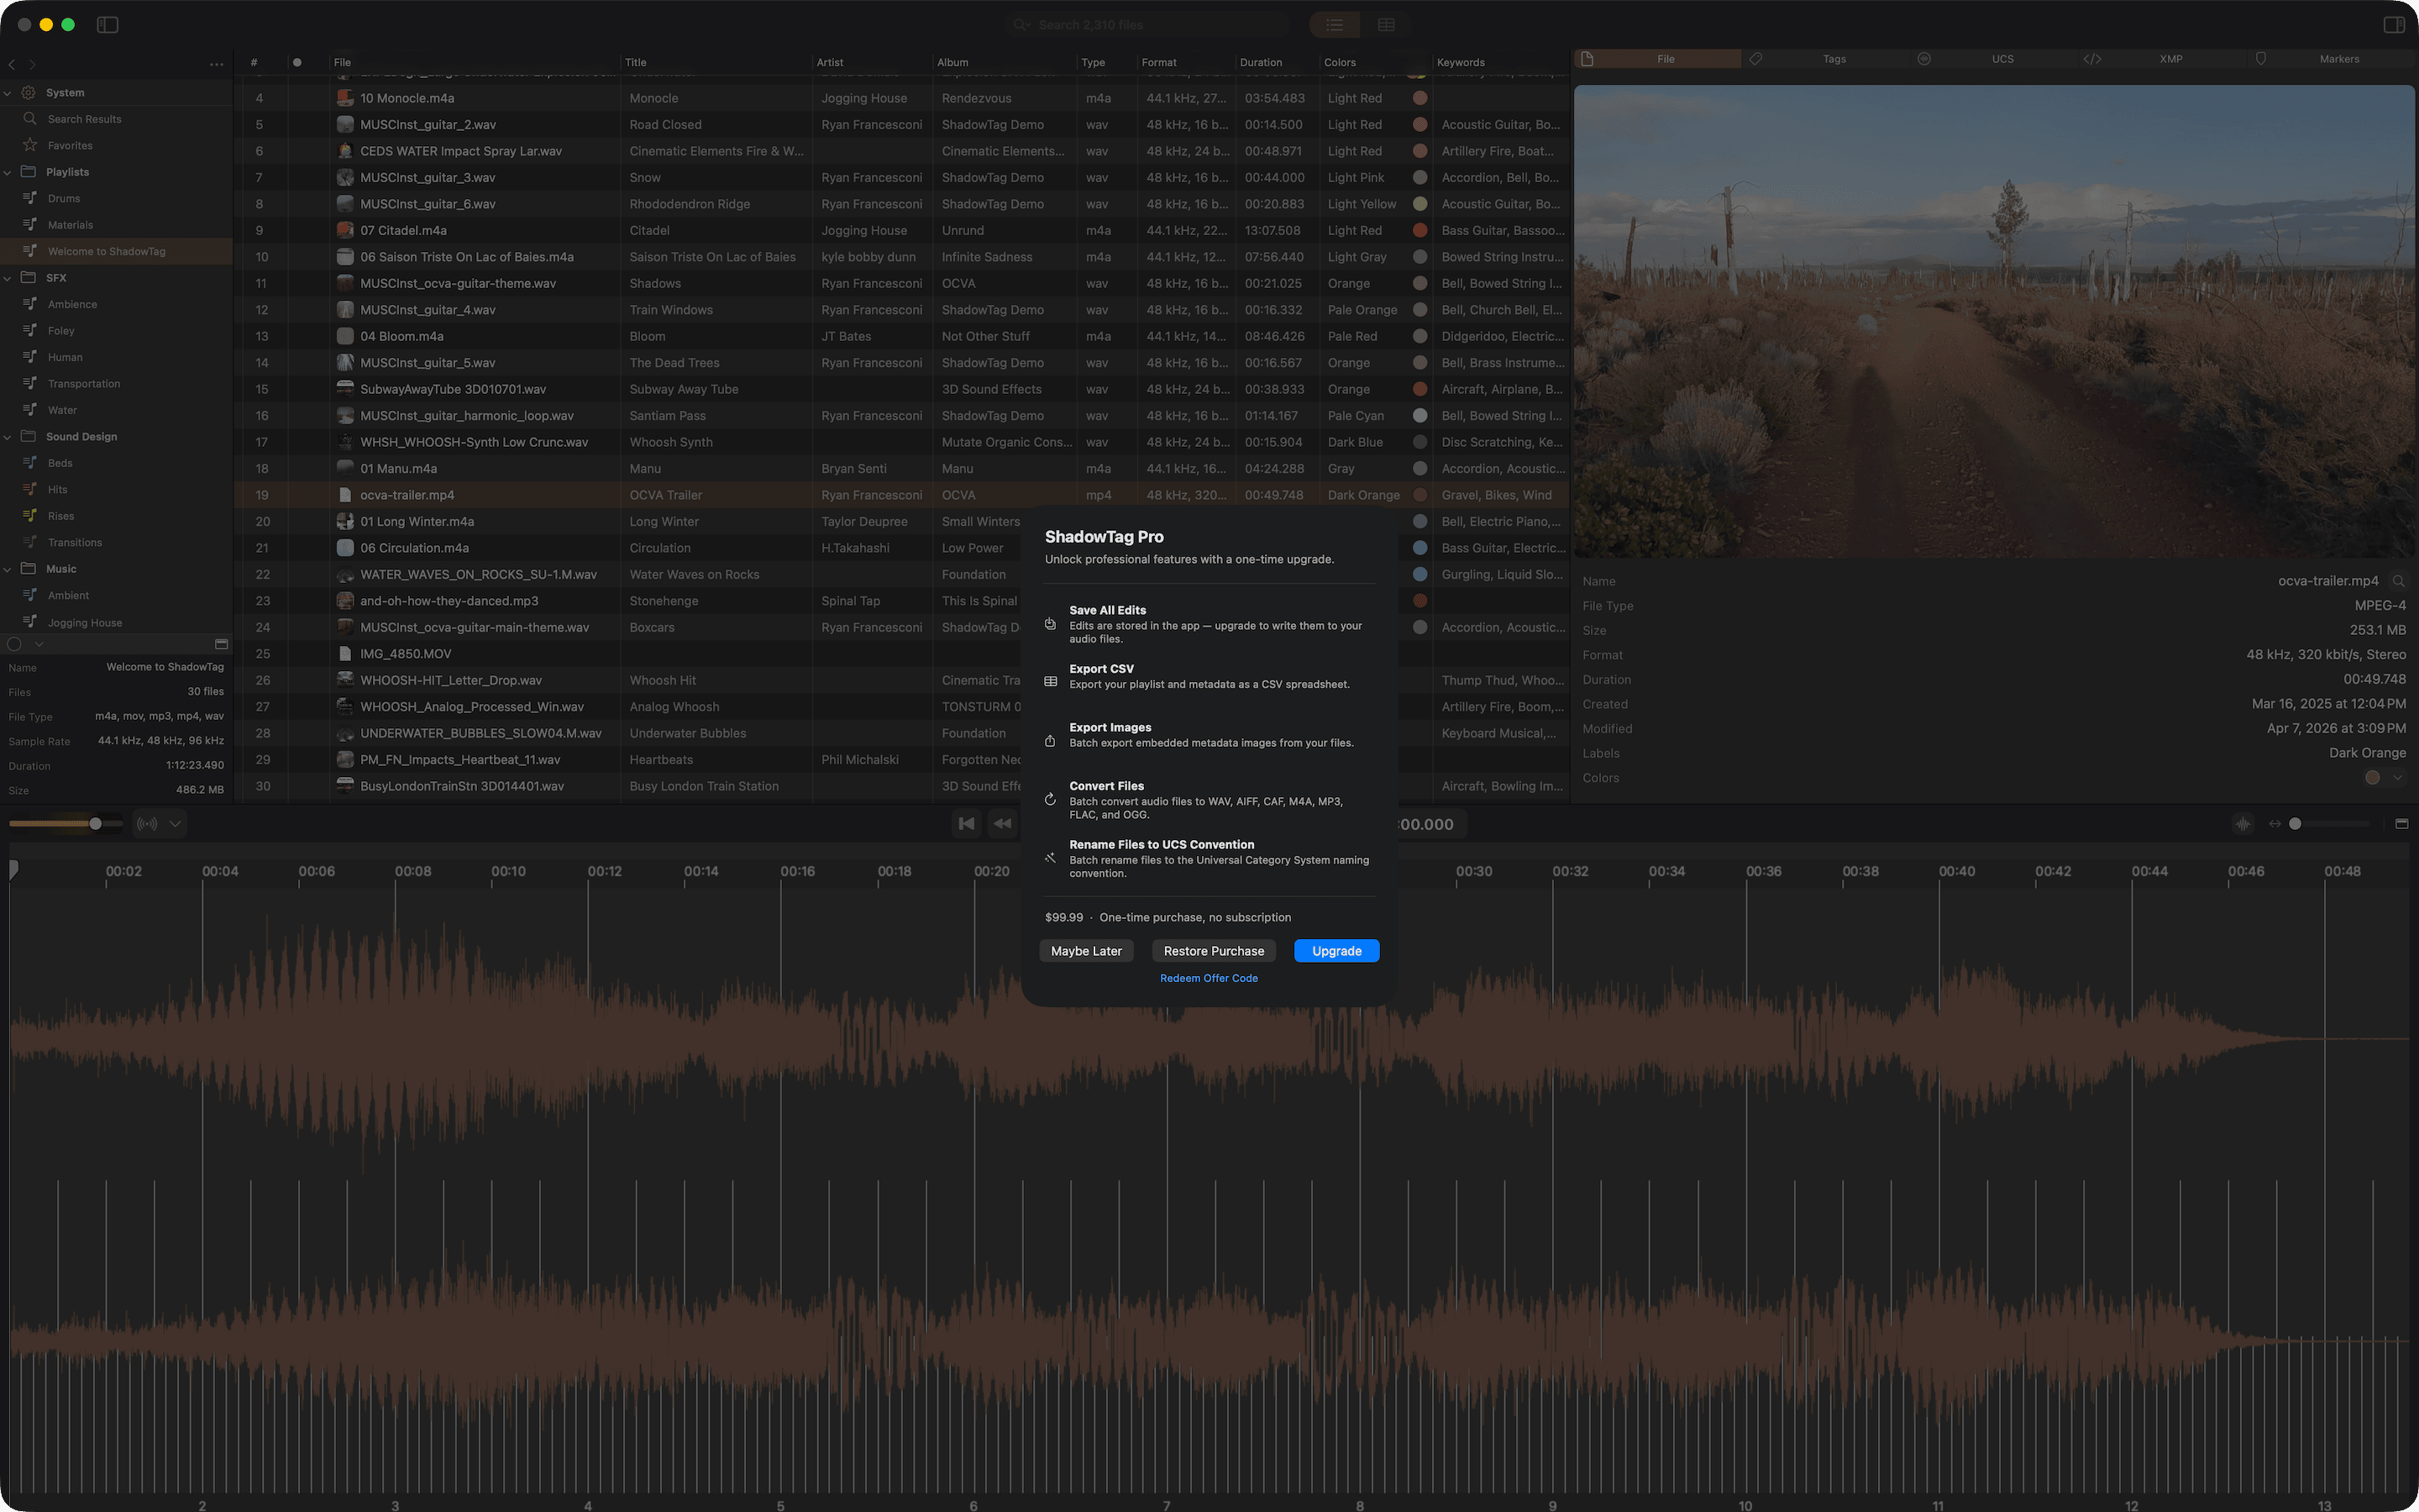Collapse the SFX section in sidebar

tap(8, 278)
